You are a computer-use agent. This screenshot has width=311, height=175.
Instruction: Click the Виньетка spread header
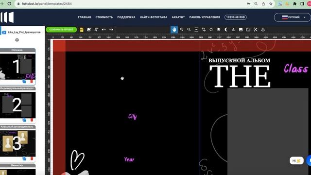(17, 165)
